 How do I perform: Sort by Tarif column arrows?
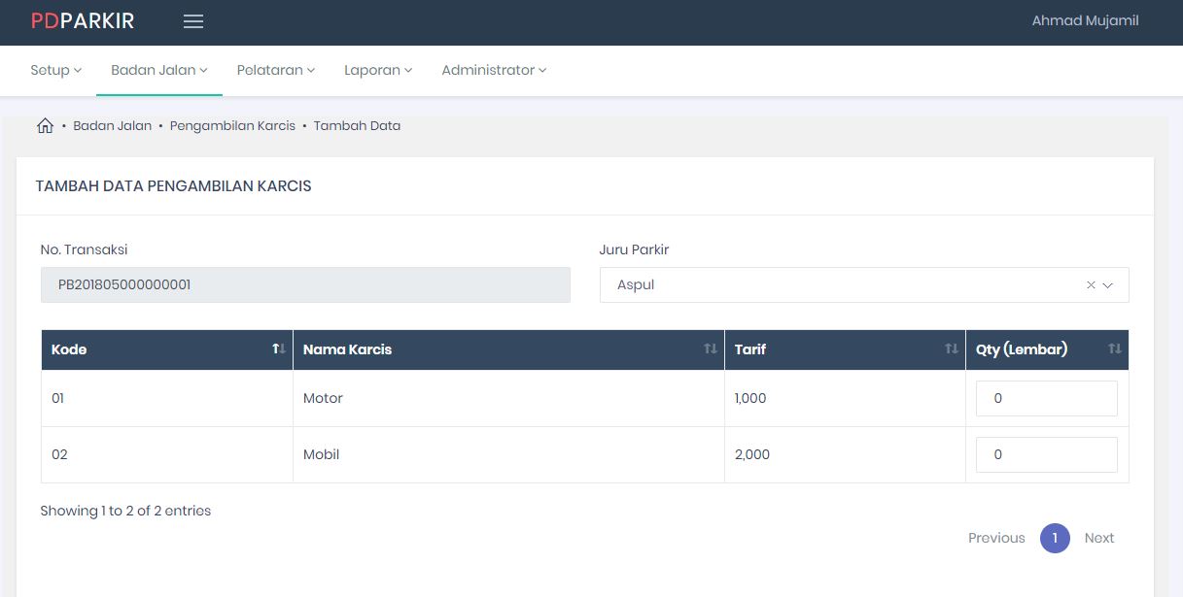(x=951, y=349)
